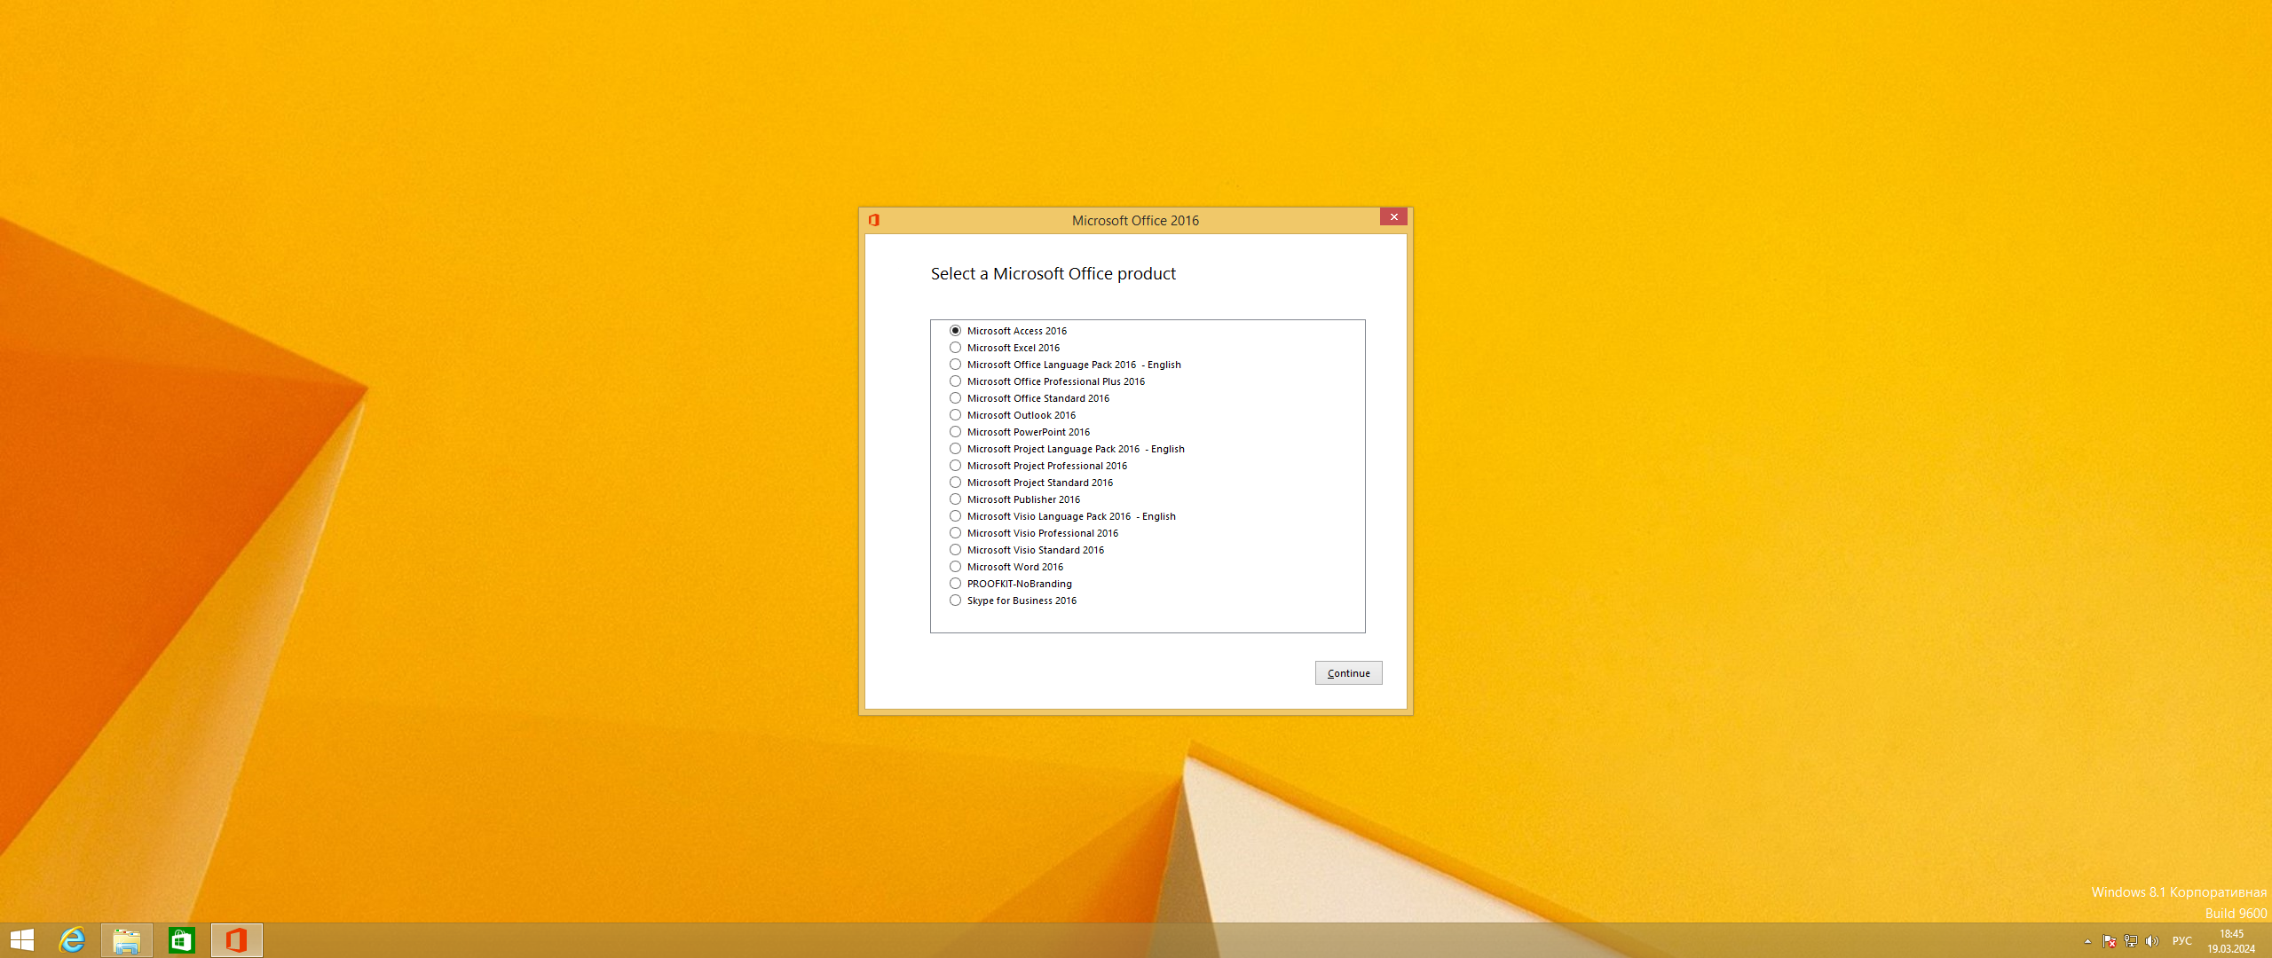This screenshot has height=958, width=2272.
Task: Open the Windows Start button
Action: [x=22, y=940]
